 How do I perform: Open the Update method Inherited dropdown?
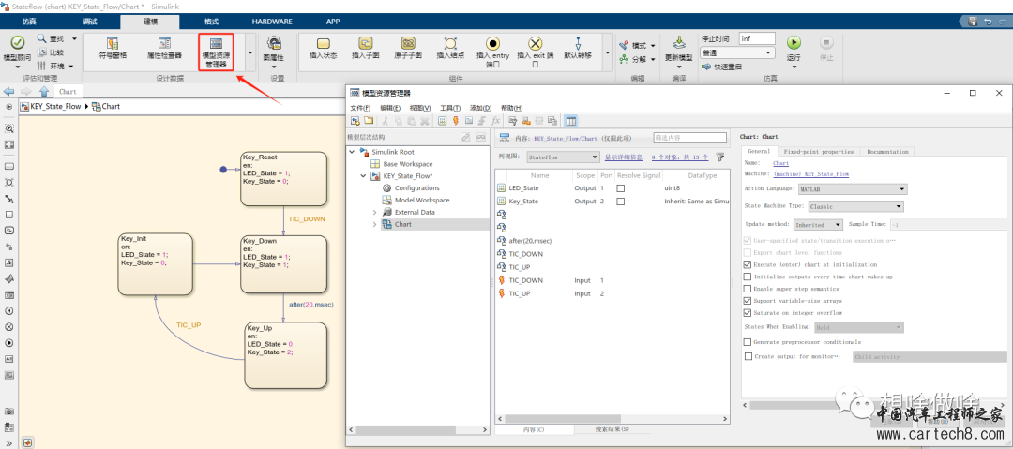click(x=818, y=225)
